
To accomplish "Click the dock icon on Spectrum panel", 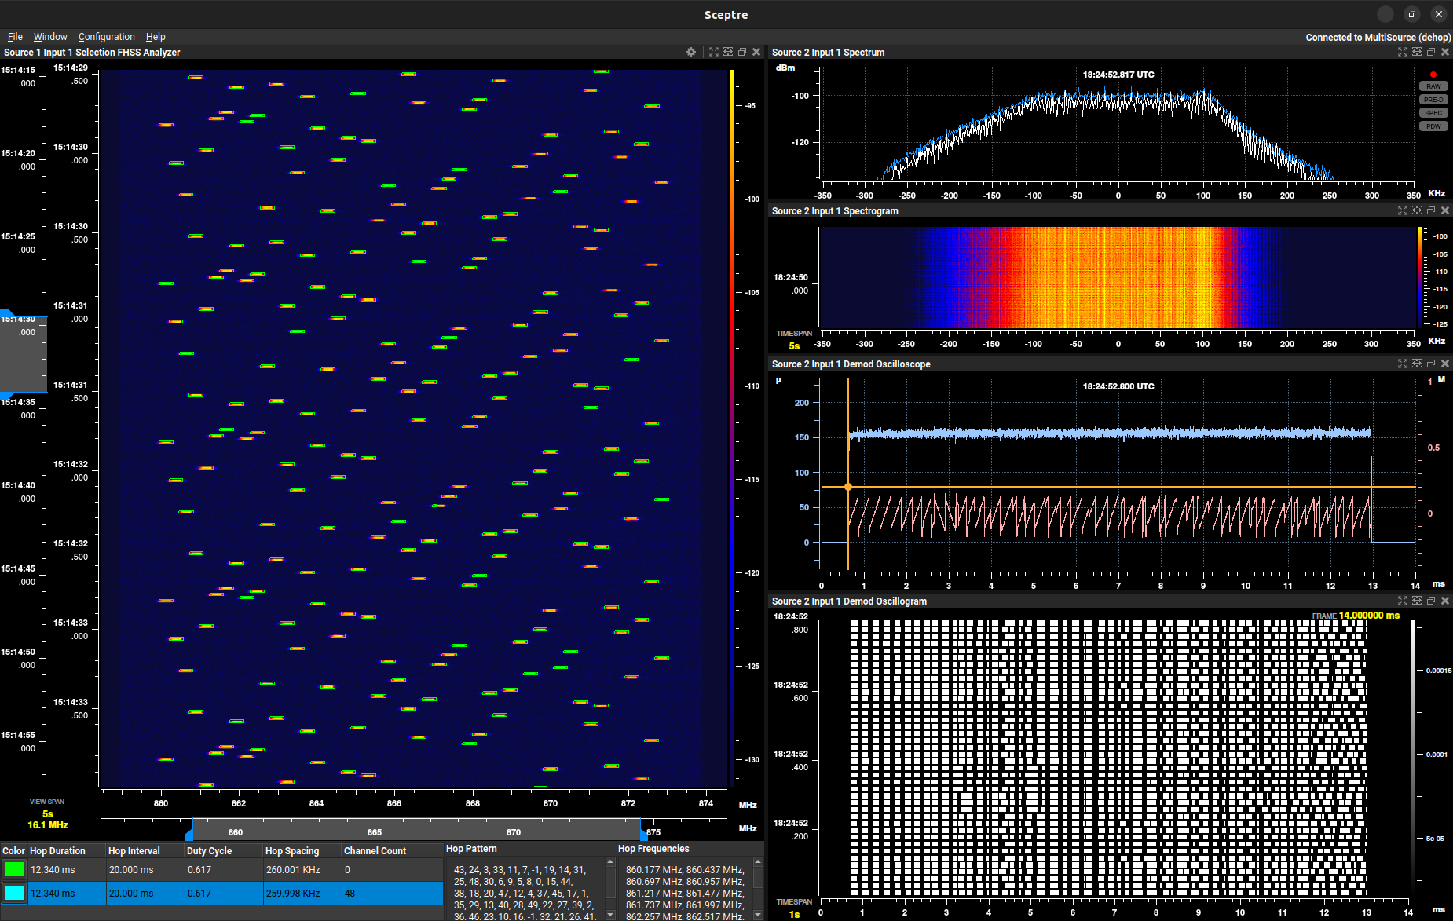I will click(x=1417, y=52).
